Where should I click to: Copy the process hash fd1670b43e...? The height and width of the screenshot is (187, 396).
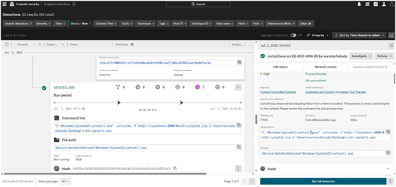point(175,168)
